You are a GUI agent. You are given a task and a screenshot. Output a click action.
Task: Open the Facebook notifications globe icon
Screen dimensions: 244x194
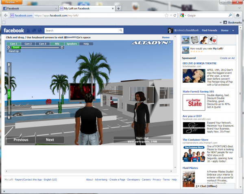tap(40, 31)
